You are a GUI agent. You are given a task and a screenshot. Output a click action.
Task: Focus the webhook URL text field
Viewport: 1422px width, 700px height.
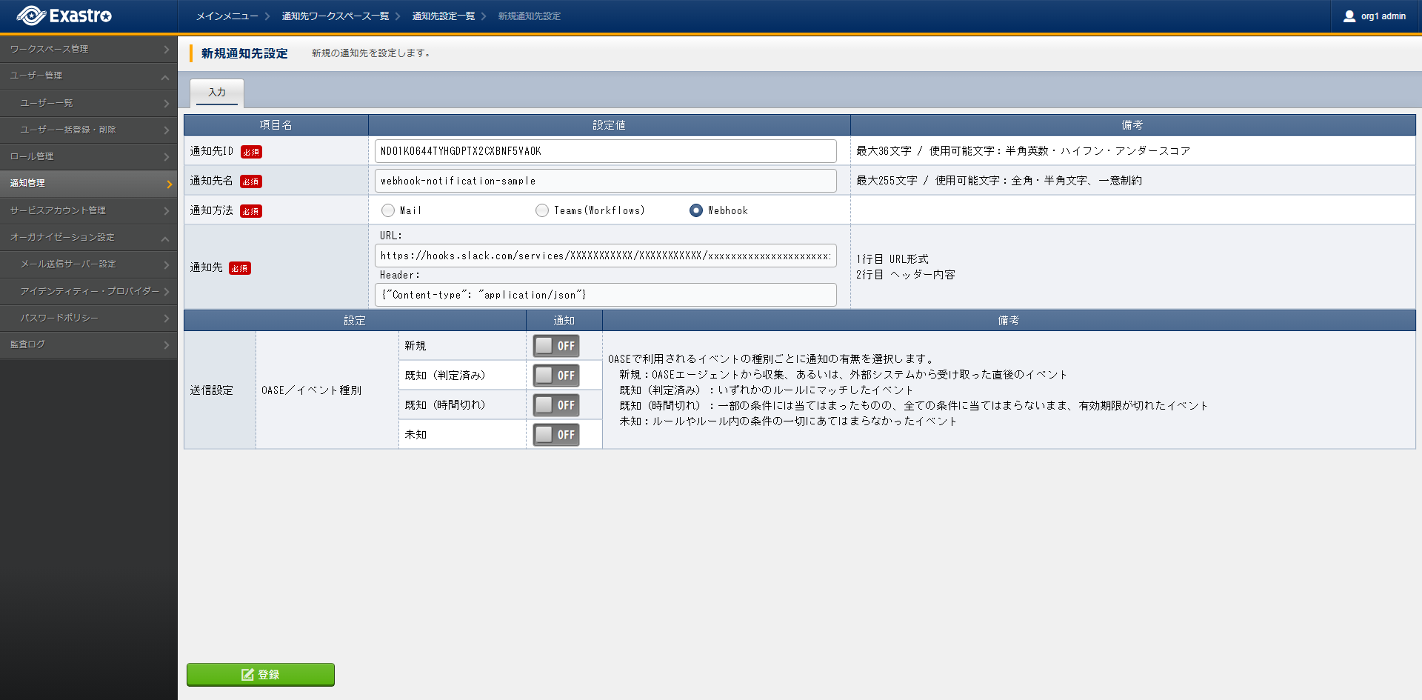point(605,256)
